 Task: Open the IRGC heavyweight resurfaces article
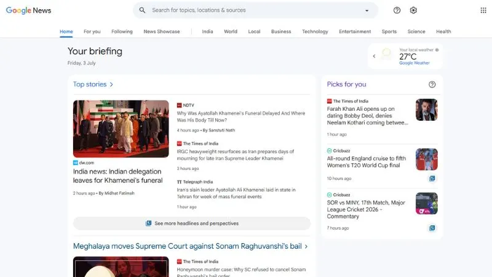pyautogui.click(x=236, y=155)
